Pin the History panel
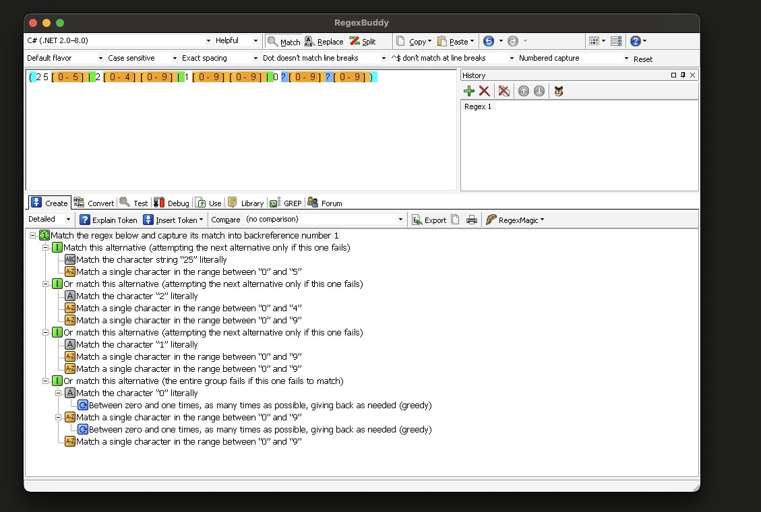 tap(683, 75)
